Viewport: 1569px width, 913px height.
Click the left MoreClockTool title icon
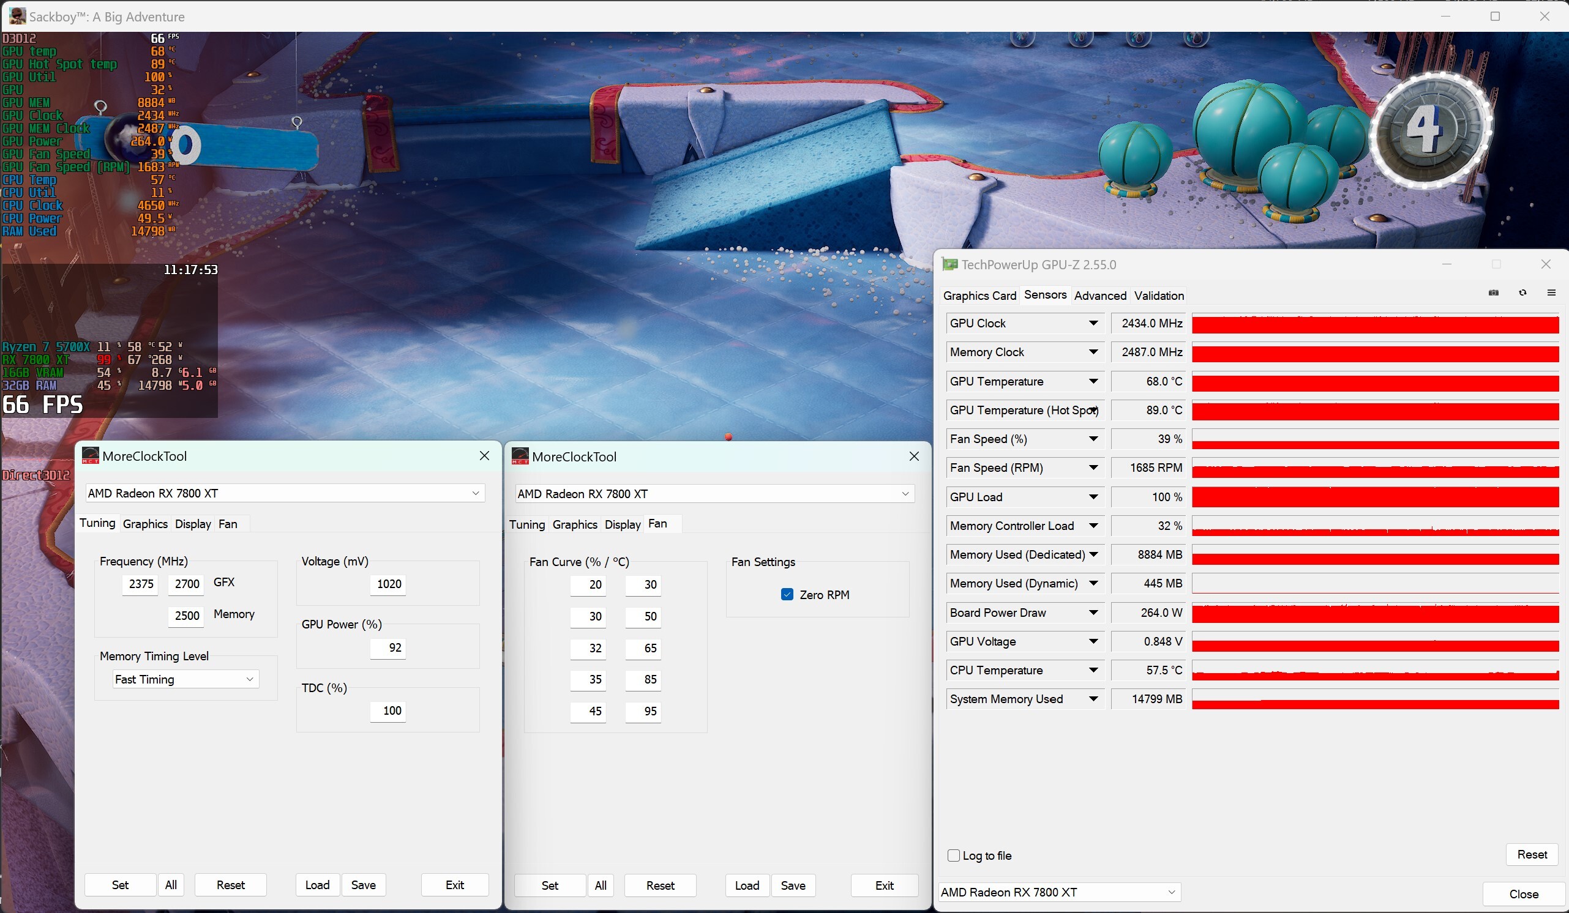click(x=90, y=455)
